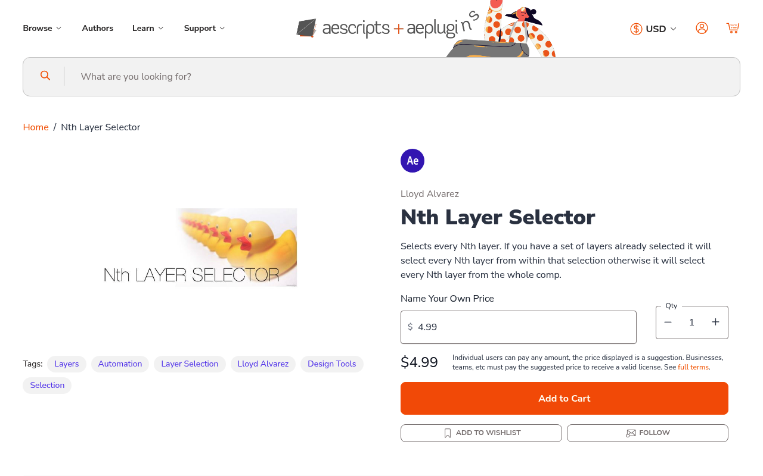Open the search magnifier icon
The width and height of the screenshot is (763, 476).
click(x=45, y=76)
